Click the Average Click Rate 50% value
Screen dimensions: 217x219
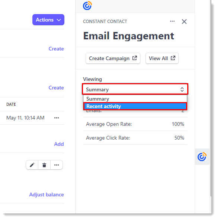click(179, 138)
